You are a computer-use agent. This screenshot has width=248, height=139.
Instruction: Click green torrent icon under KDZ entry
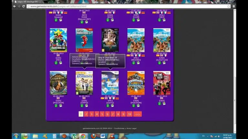pos(108,20)
